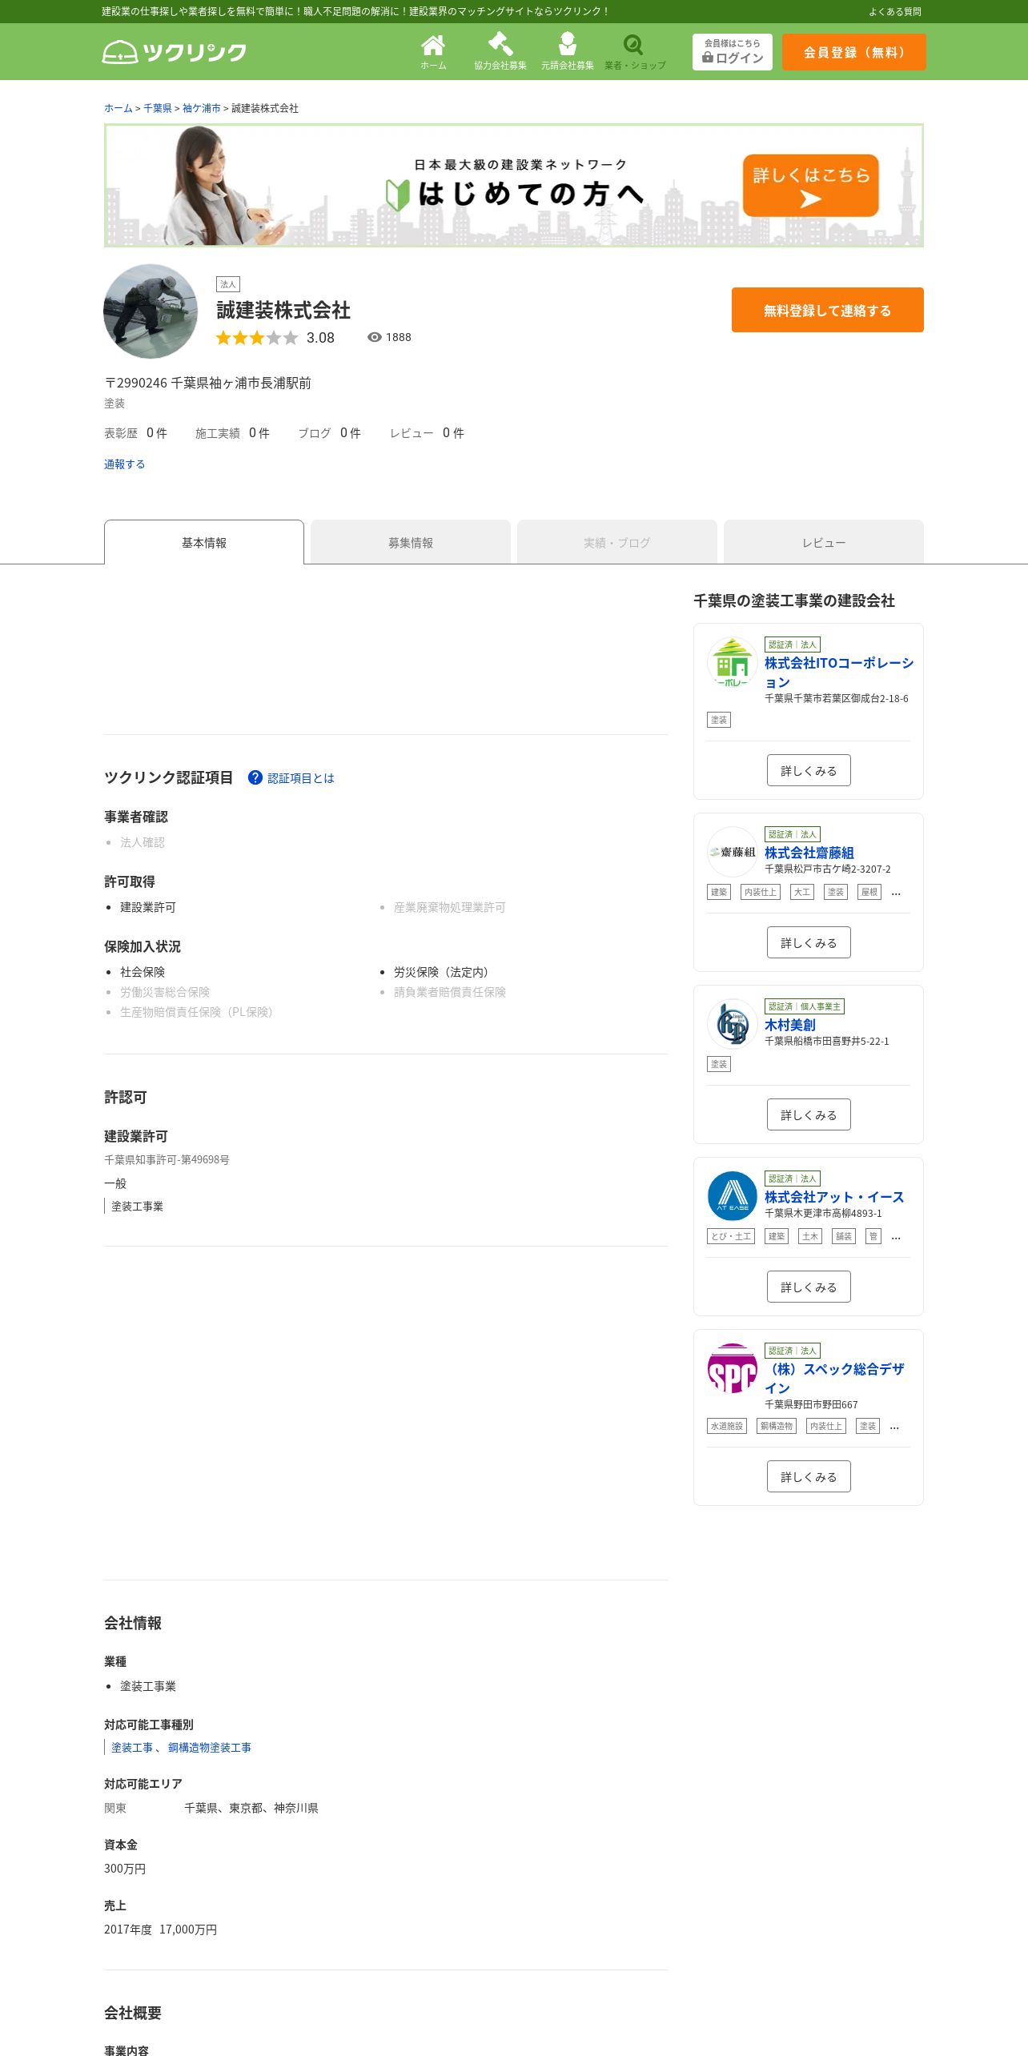
Task: Click 鋼構造物塗装工事 link
Action: 210,1747
